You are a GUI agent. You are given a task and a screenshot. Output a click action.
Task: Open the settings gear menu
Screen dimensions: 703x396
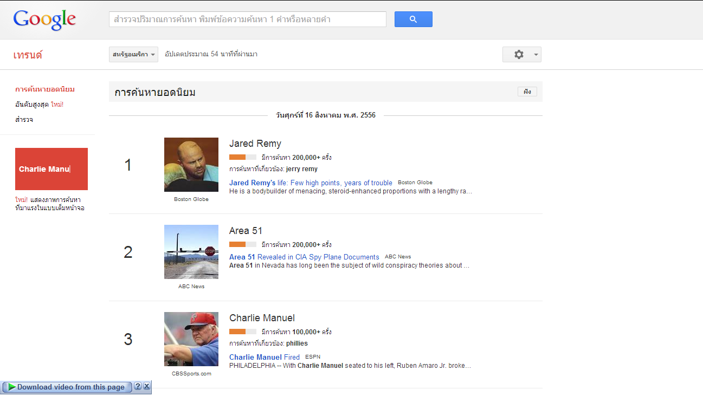click(x=519, y=54)
